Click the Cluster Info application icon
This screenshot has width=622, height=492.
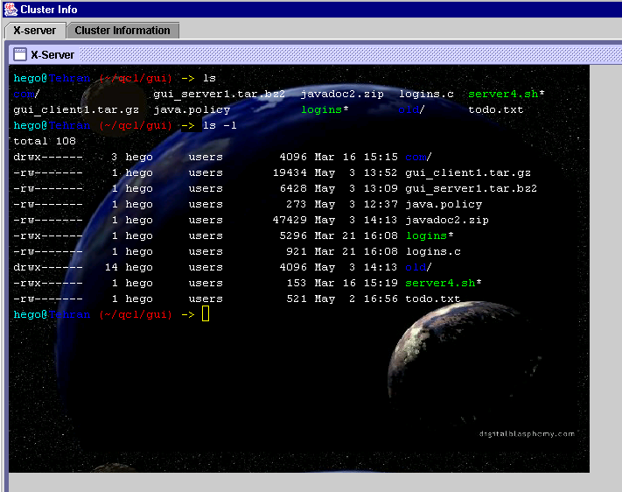10,9
